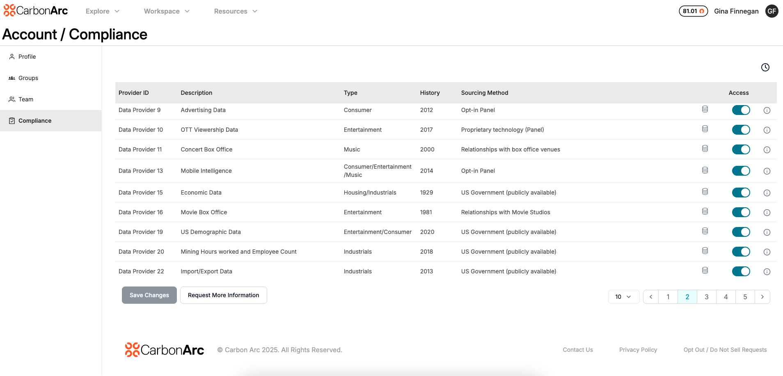Click the Save Changes button
Viewport: 783px width, 376px height.
(149, 295)
